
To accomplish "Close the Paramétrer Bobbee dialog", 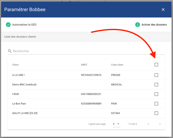I will 163,10.
